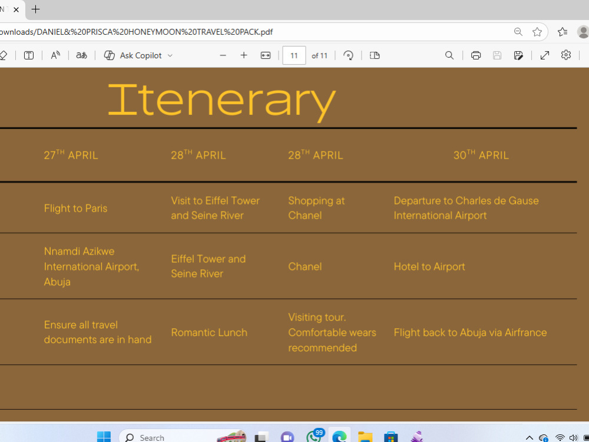Rotate the PDF page
This screenshot has height=442, width=589.
348,55
